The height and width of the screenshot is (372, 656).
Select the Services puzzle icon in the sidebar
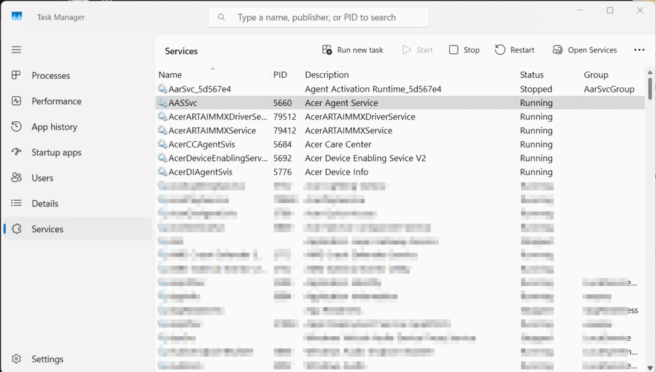point(16,229)
